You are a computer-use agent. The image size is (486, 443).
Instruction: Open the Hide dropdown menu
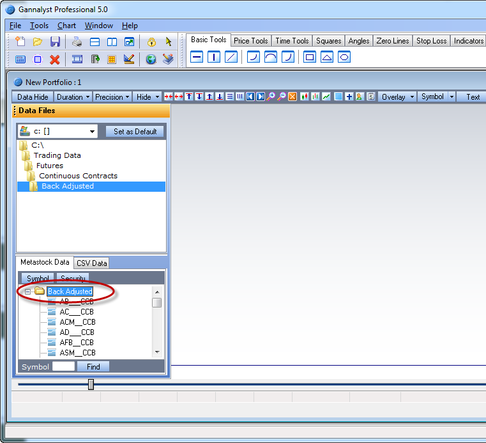coord(148,97)
